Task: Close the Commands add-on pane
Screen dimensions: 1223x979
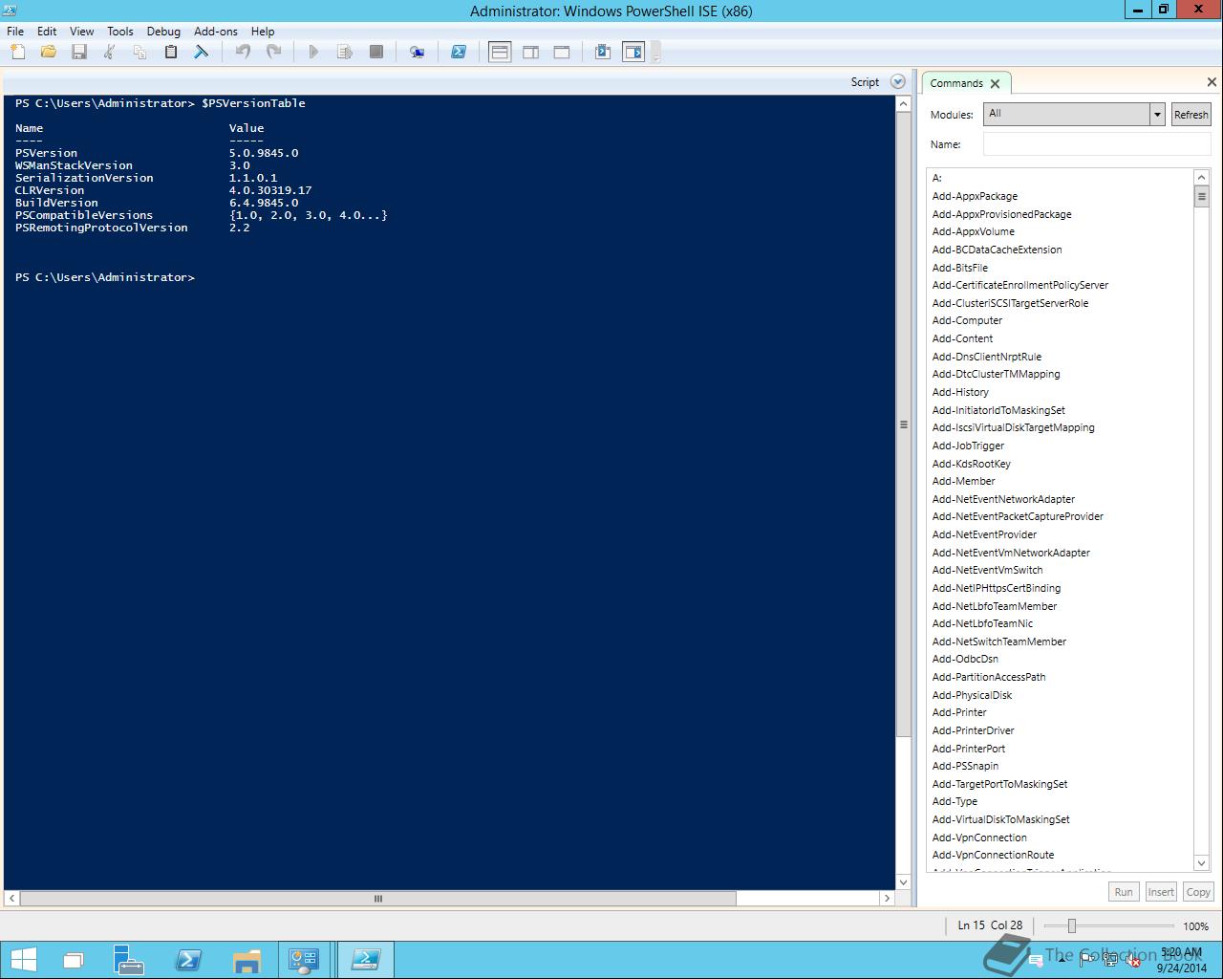Action: (1212, 82)
